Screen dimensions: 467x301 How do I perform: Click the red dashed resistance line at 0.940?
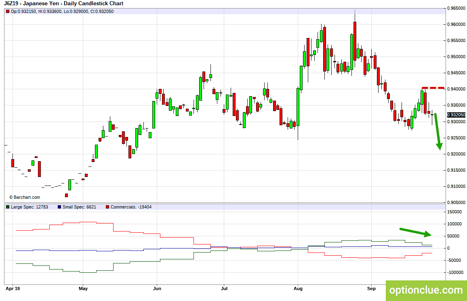pyautogui.click(x=433, y=88)
